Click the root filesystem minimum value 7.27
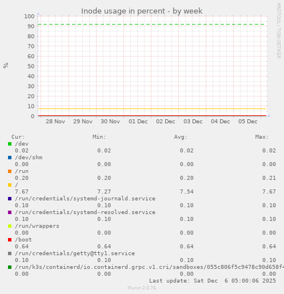The height and width of the screenshot is (294, 284). click(x=104, y=192)
